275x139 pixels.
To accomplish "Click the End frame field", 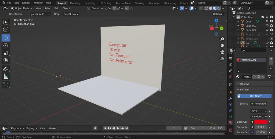I will point(216,128).
